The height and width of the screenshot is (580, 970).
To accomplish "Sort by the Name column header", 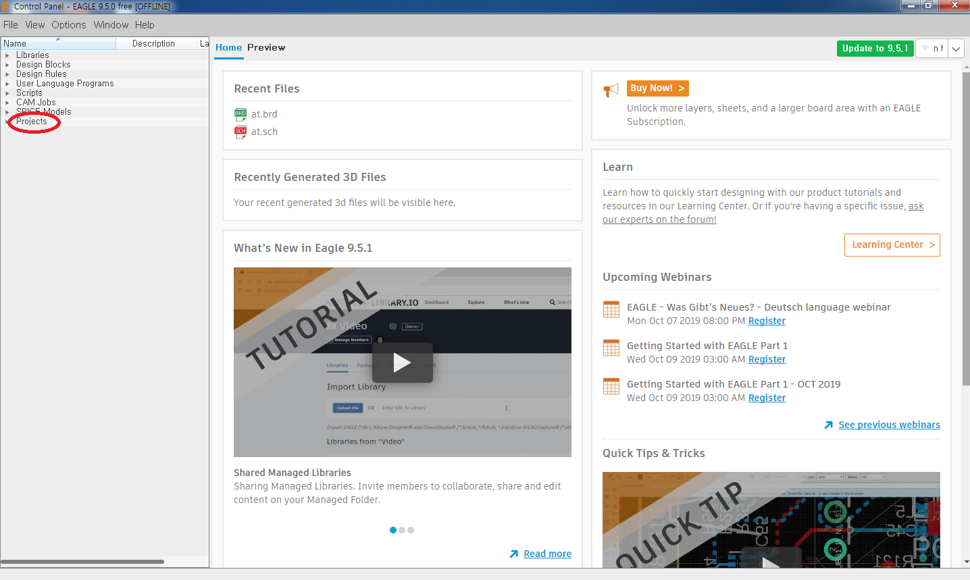I will click(58, 43).
